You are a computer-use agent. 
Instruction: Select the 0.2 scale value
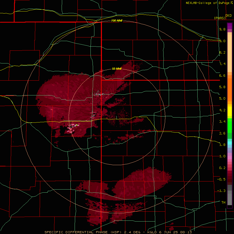[222, 168]
